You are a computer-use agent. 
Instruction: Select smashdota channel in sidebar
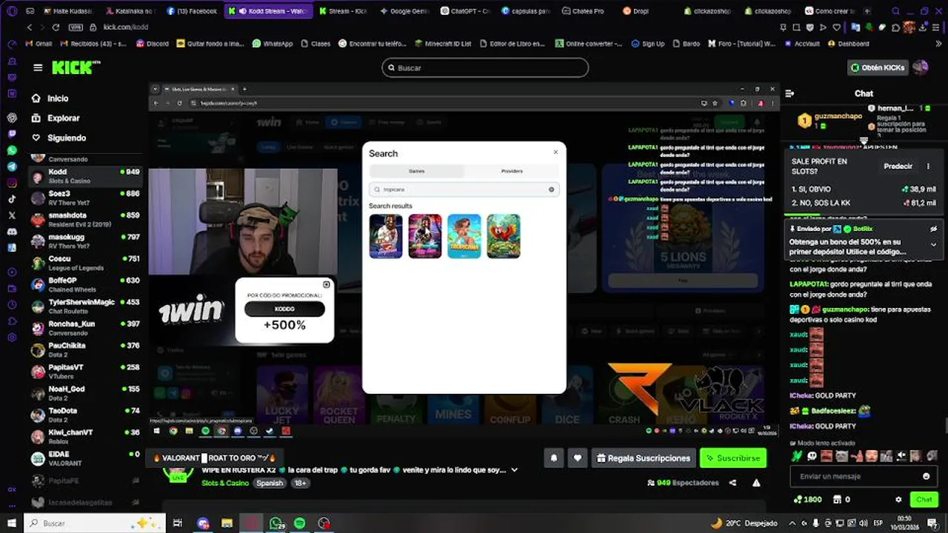click(x=85, y=219)
